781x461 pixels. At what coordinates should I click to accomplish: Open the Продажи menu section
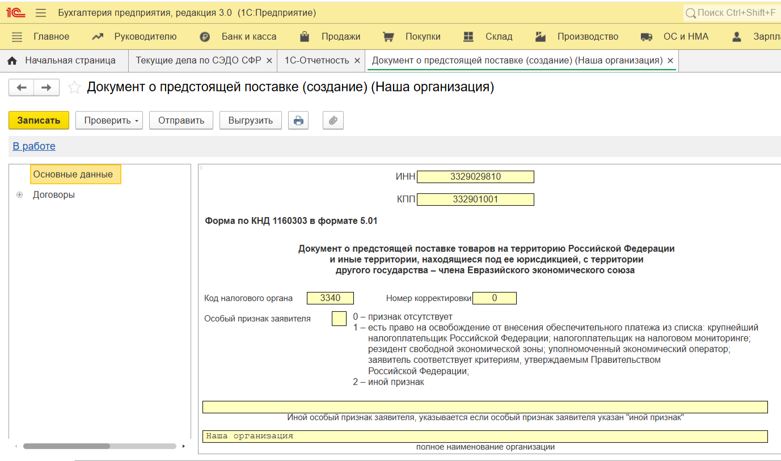coord(341,37)
